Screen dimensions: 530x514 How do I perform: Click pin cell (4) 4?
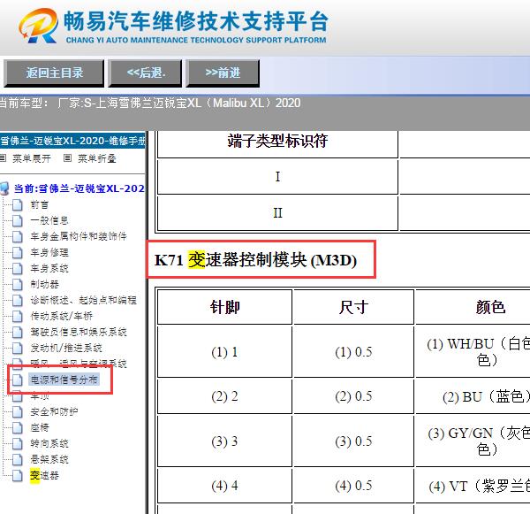[x=224, y=486]
